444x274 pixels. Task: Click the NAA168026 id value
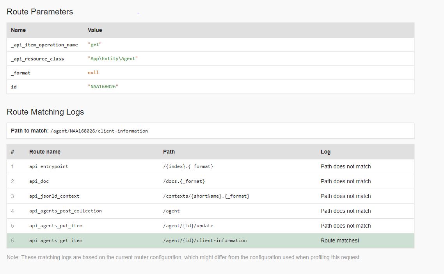[103, 87]
